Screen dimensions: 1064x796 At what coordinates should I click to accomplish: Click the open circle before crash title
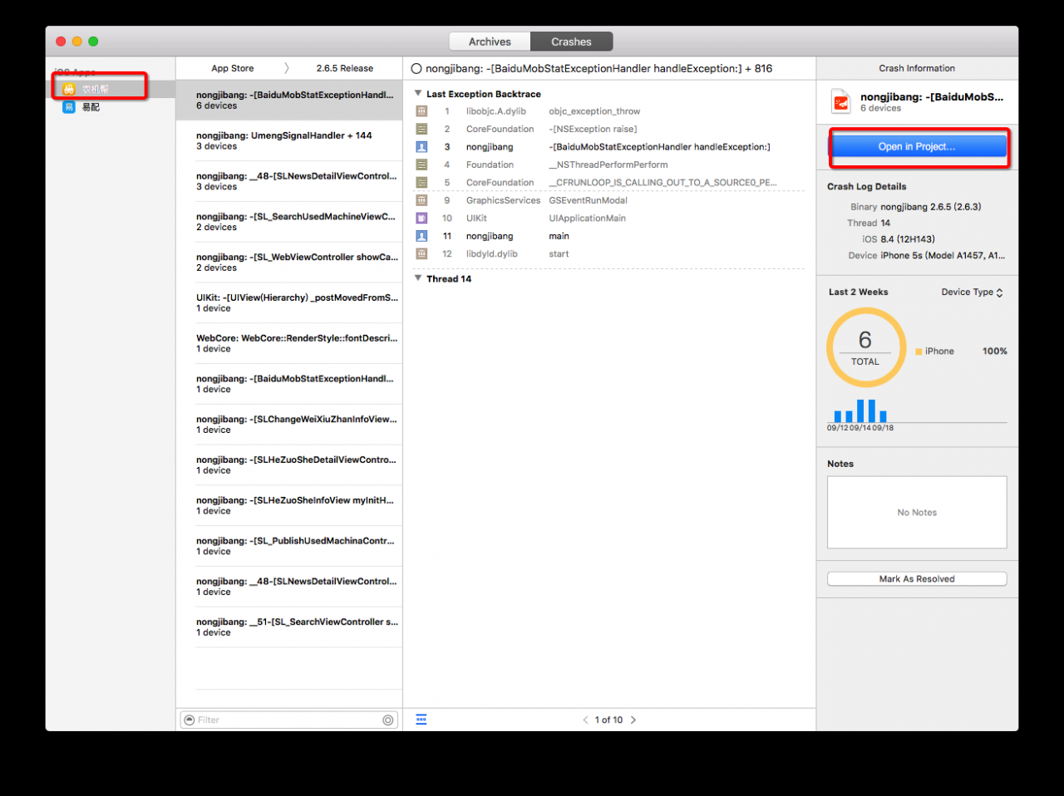pos(416,69)
